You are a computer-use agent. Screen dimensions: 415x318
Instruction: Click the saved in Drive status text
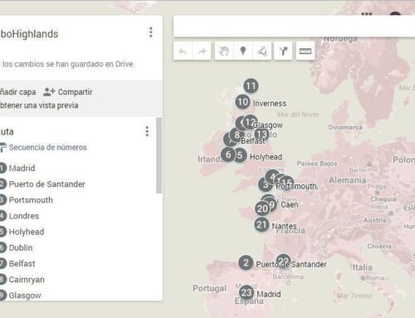[68, 64]
